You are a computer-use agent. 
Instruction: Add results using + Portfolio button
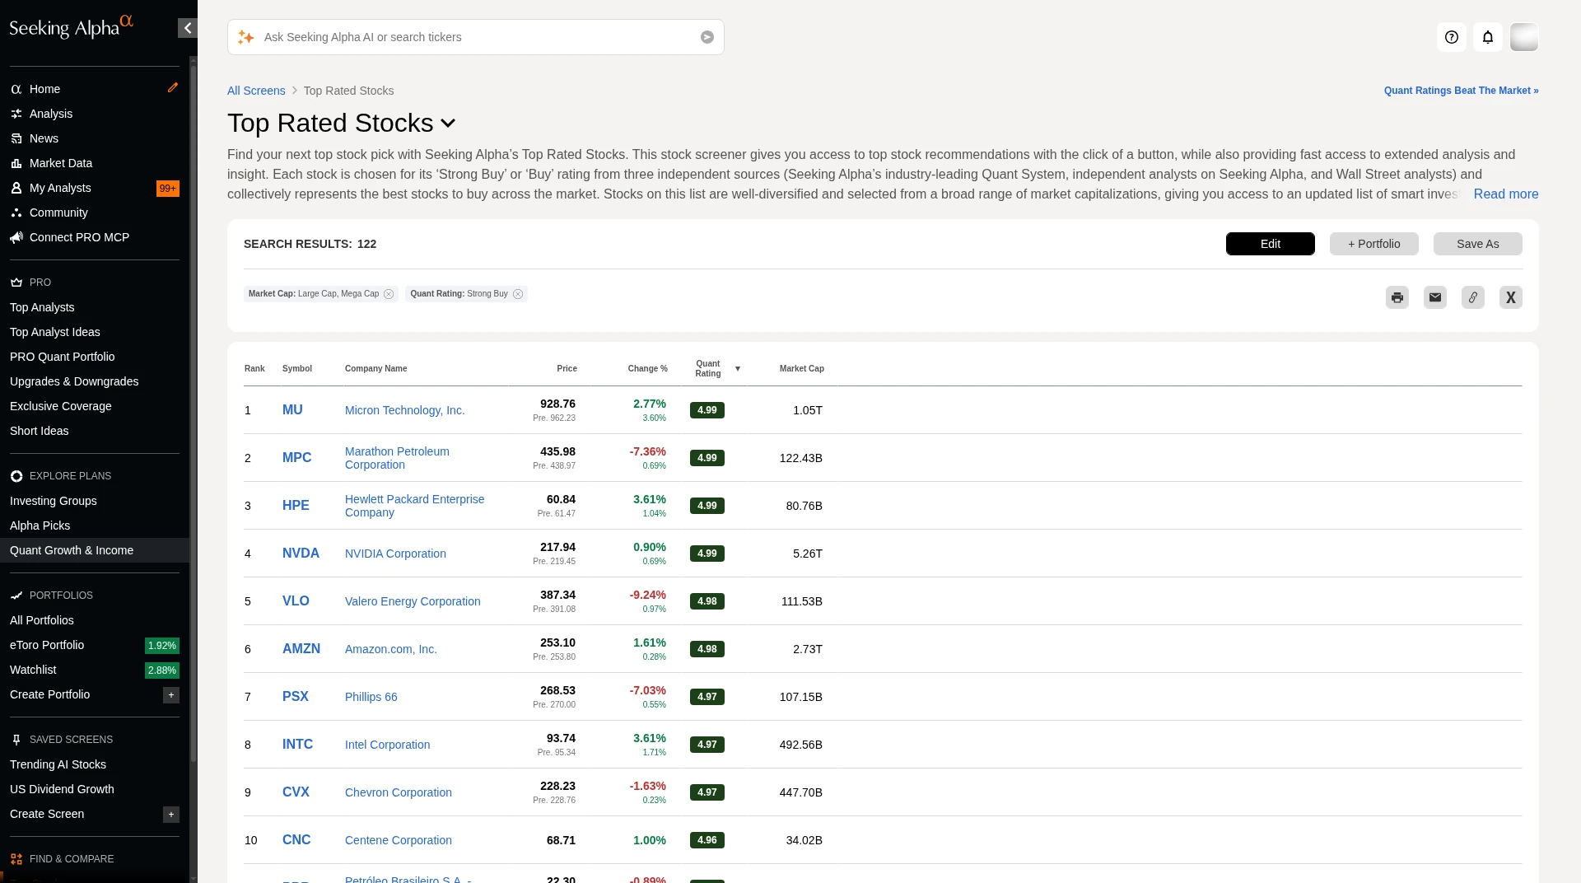coord(1374,244)
